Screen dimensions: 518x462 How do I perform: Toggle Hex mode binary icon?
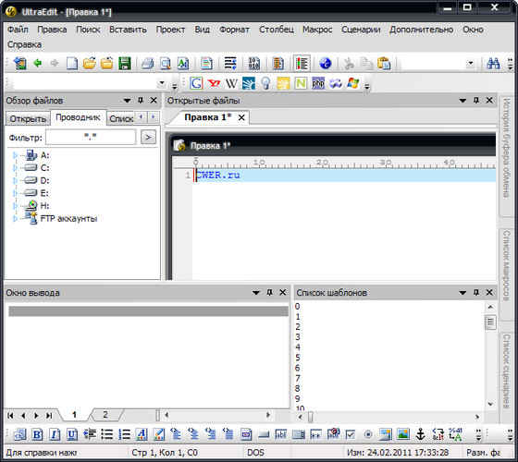click(x=254, y=64)
